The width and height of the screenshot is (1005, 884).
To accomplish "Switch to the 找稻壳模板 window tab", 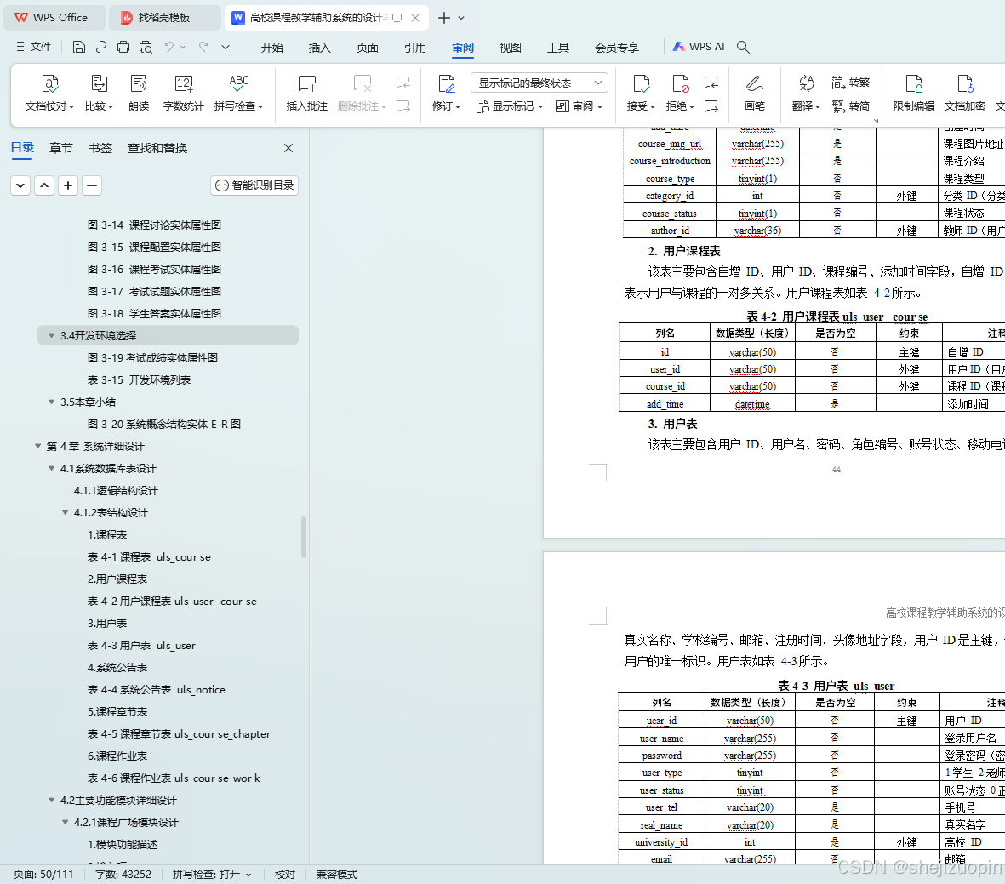I will 164,18.
